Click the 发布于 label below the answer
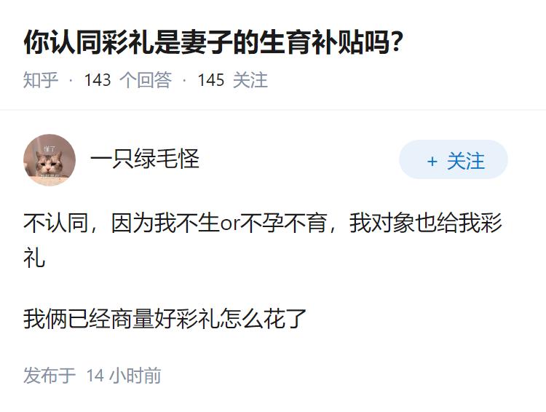Screen dimensions: 546x412 [x=50, y=376]
